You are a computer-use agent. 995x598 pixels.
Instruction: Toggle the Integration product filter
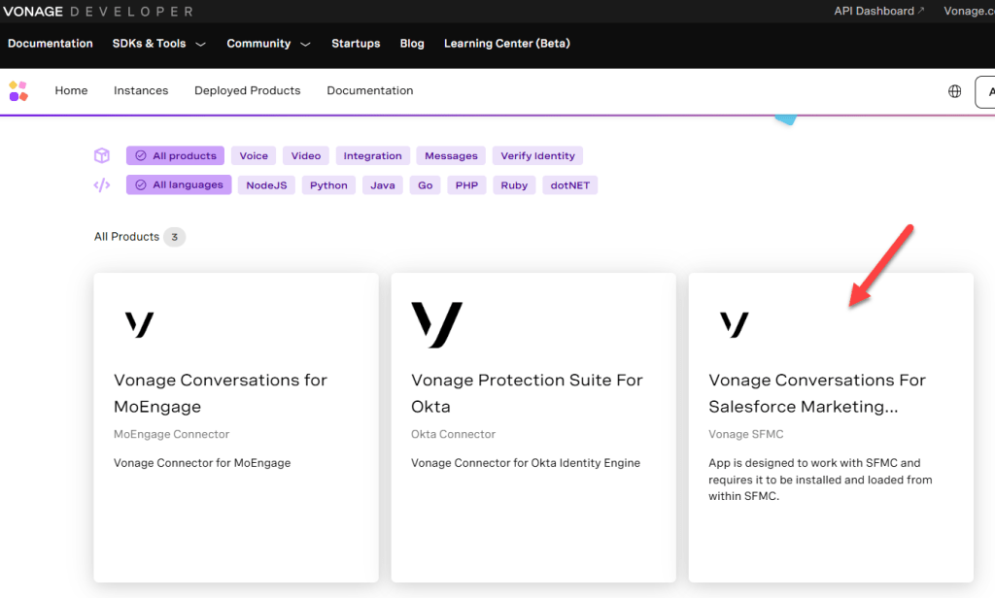click(x=372, y=155)
